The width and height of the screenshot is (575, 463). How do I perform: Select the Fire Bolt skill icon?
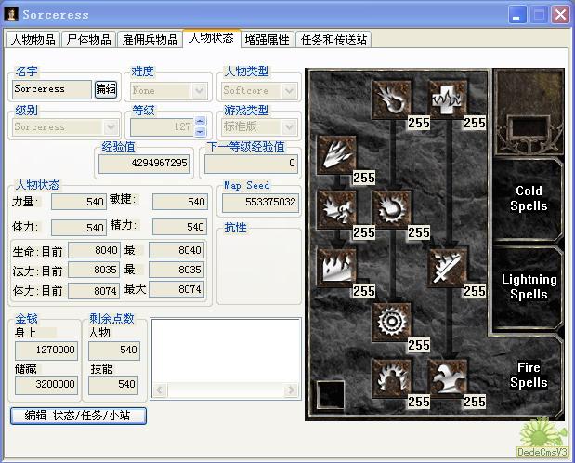(x=391, y=99)
